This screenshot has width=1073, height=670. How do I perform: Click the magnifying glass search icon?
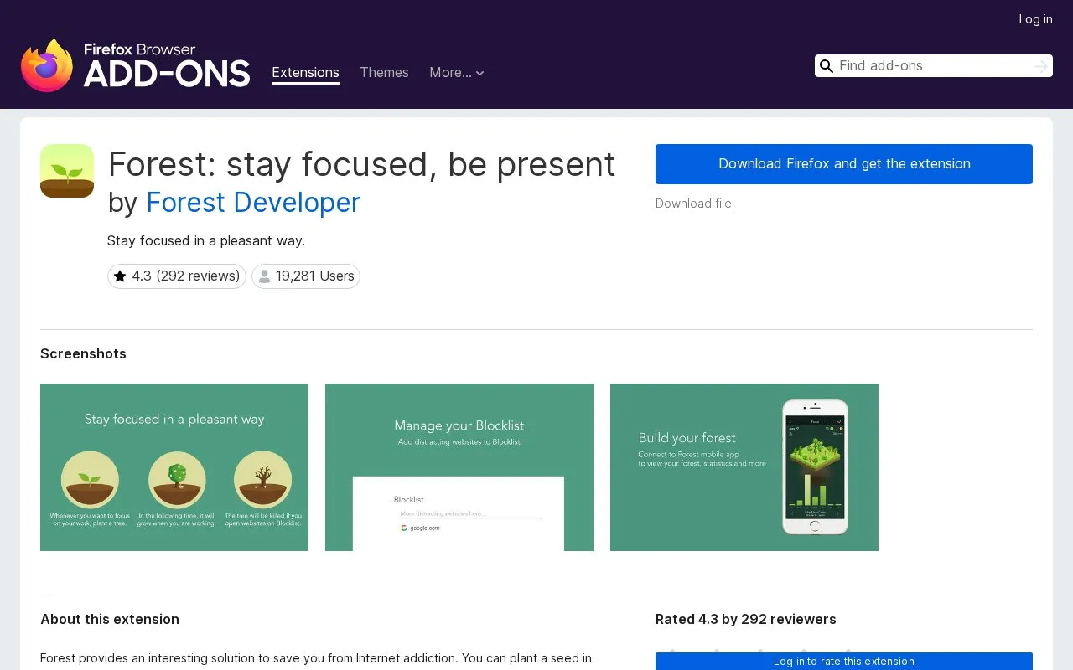[827, 66]
